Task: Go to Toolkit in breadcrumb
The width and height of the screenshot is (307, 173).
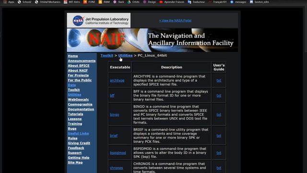Action: pos(106,56)
